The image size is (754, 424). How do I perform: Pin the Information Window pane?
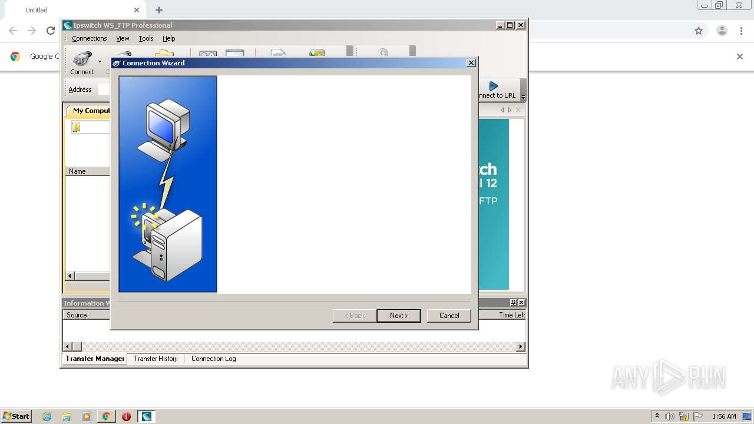tap(513, 302)
